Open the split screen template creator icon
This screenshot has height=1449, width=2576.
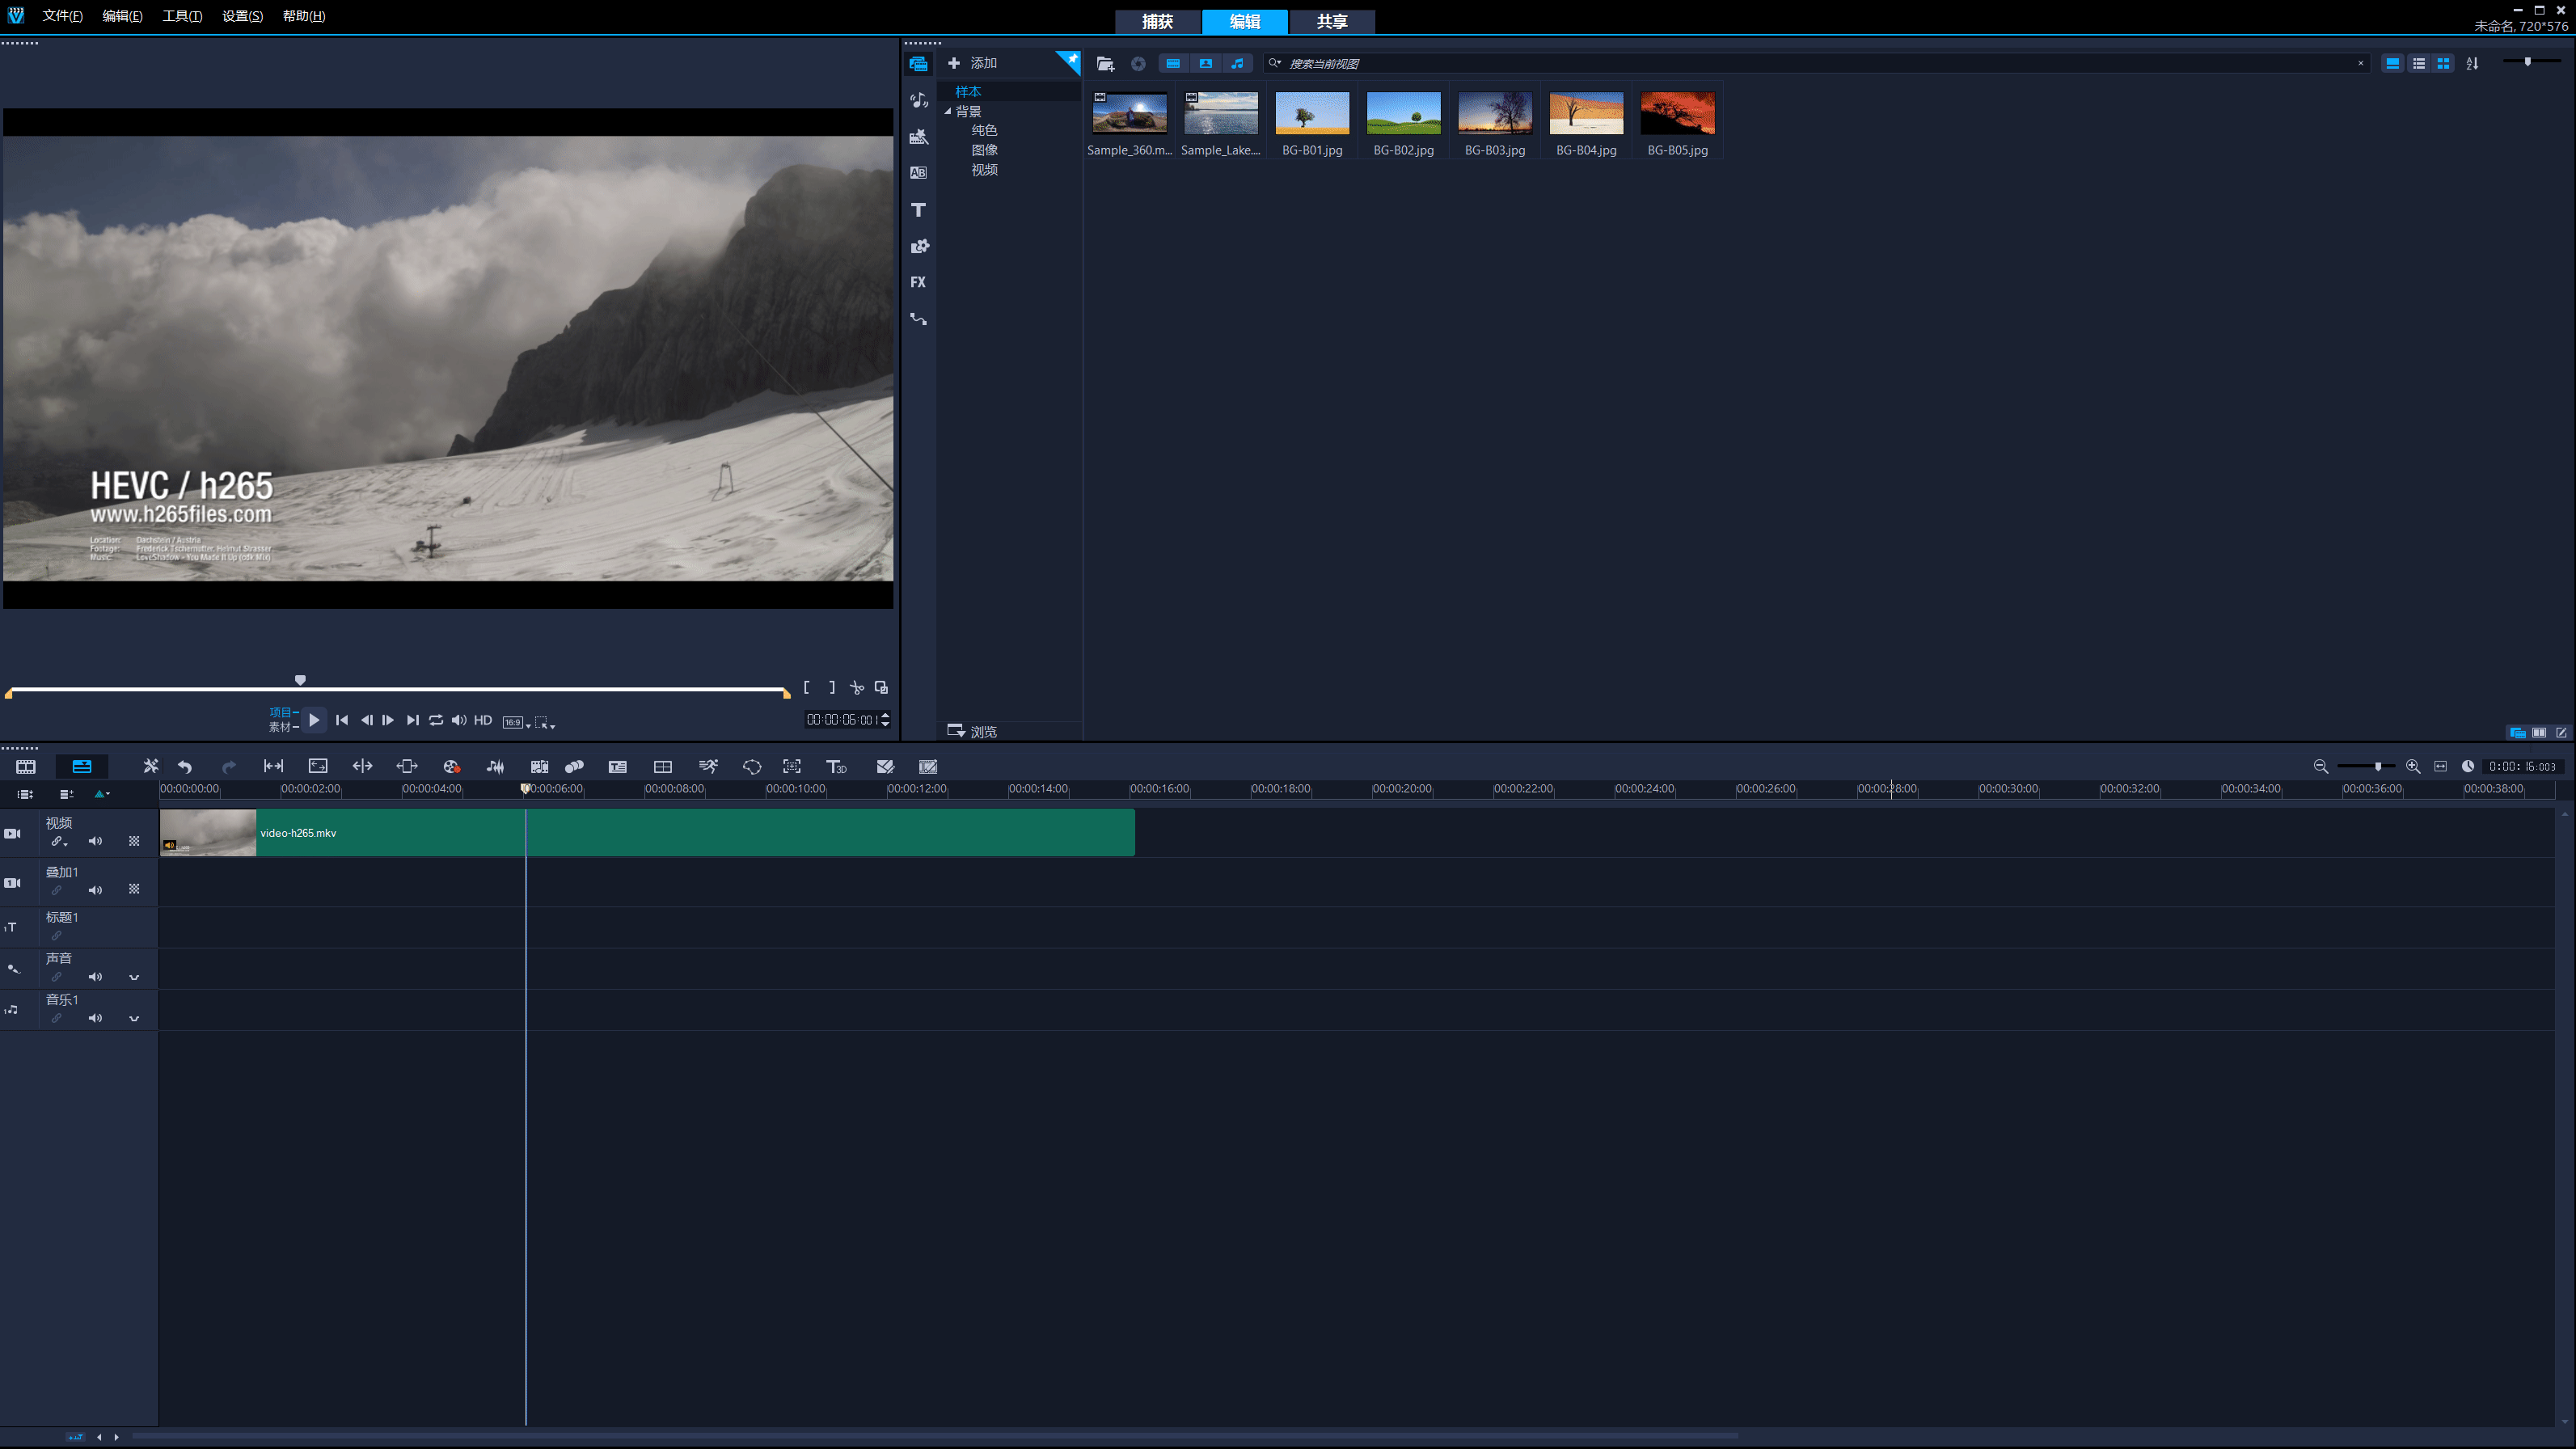[x=662, y=766]
